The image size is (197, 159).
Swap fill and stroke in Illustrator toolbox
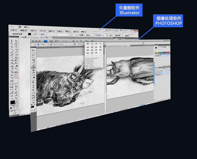coord(17,101)
